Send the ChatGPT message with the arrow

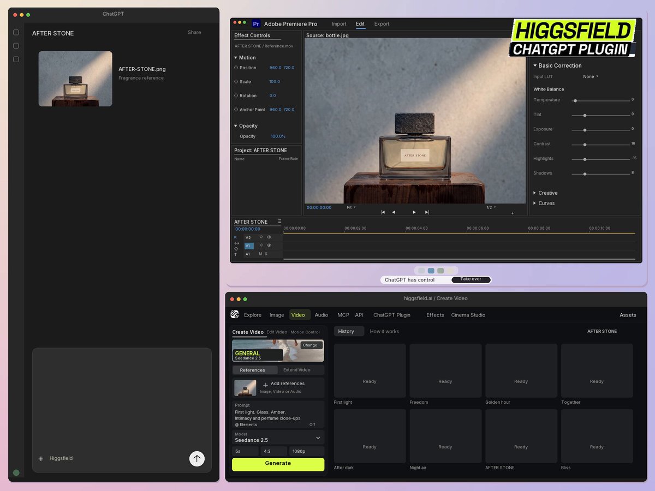click(x=197, y=459)
